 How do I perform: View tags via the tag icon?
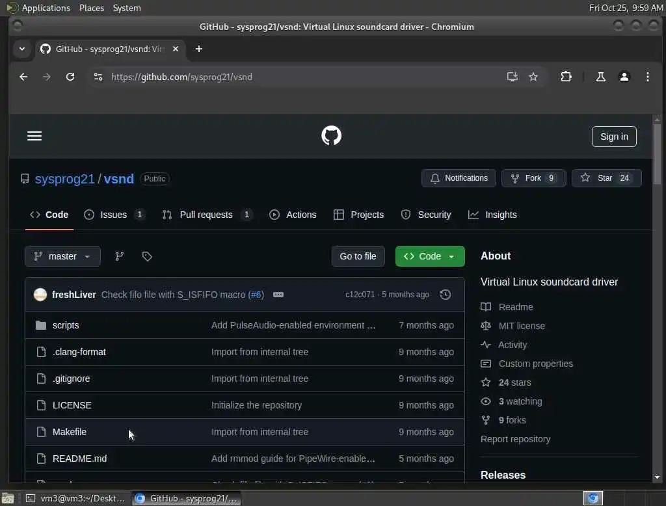147,256
